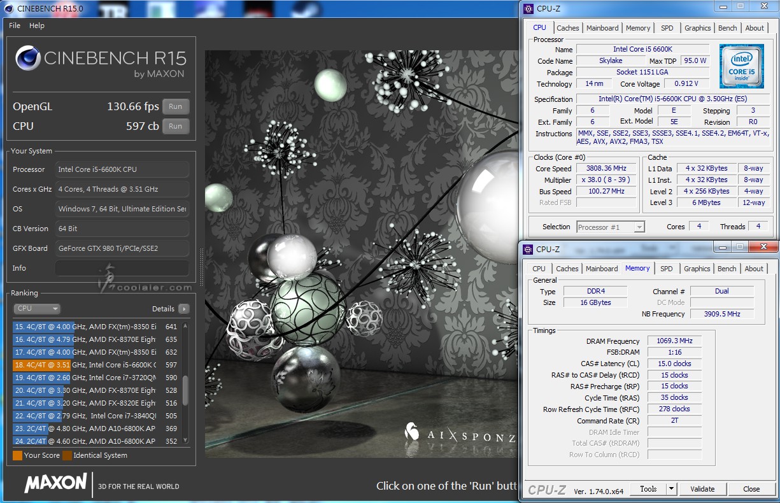Screen dimensions: 780x503
Task: Click the icon of the CPU-Z Memory window
Action: [528, 249]
